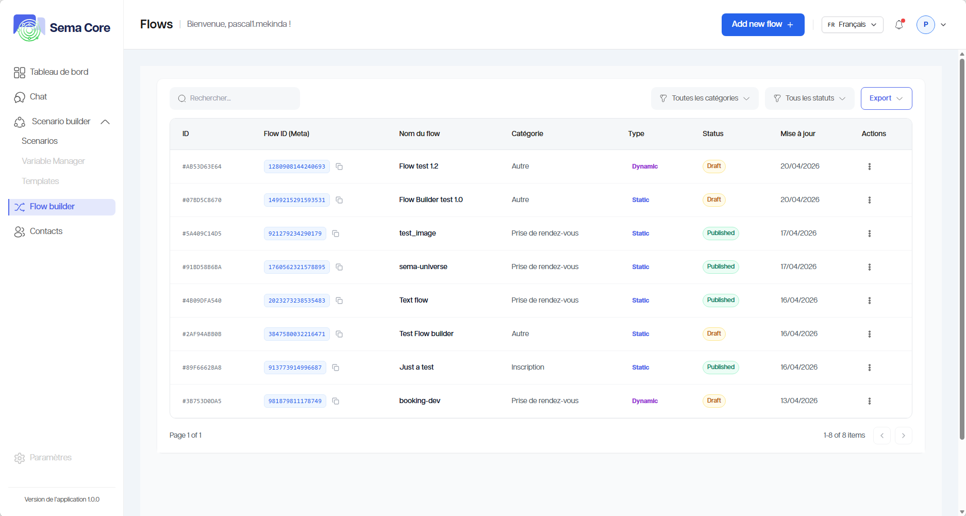Open the Tous les statuts filter
The image size is (966, 516).
tap(809, 98)
